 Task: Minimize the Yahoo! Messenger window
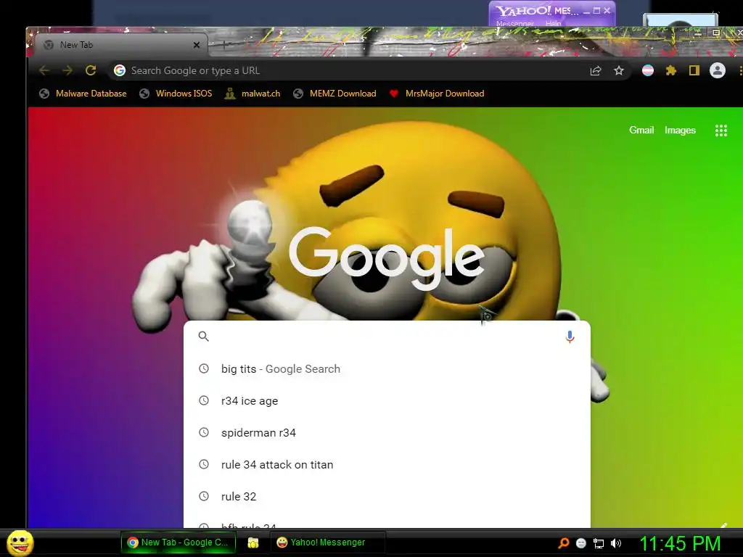point(586,10)
